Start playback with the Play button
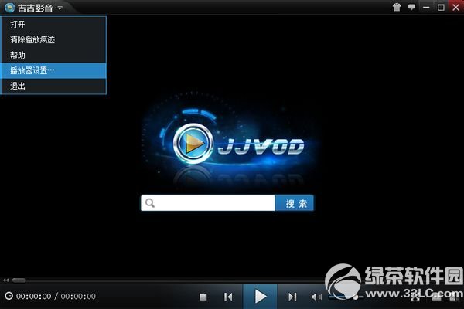Image resolution: width=464 pixels, height=309 pixels. tap(260, 297)
